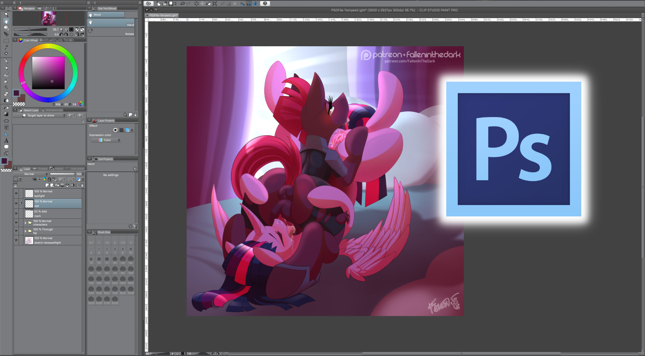Screen dimensions: 645x356
Task: Click the Undo arrow icon
Action: pos(182,4)
